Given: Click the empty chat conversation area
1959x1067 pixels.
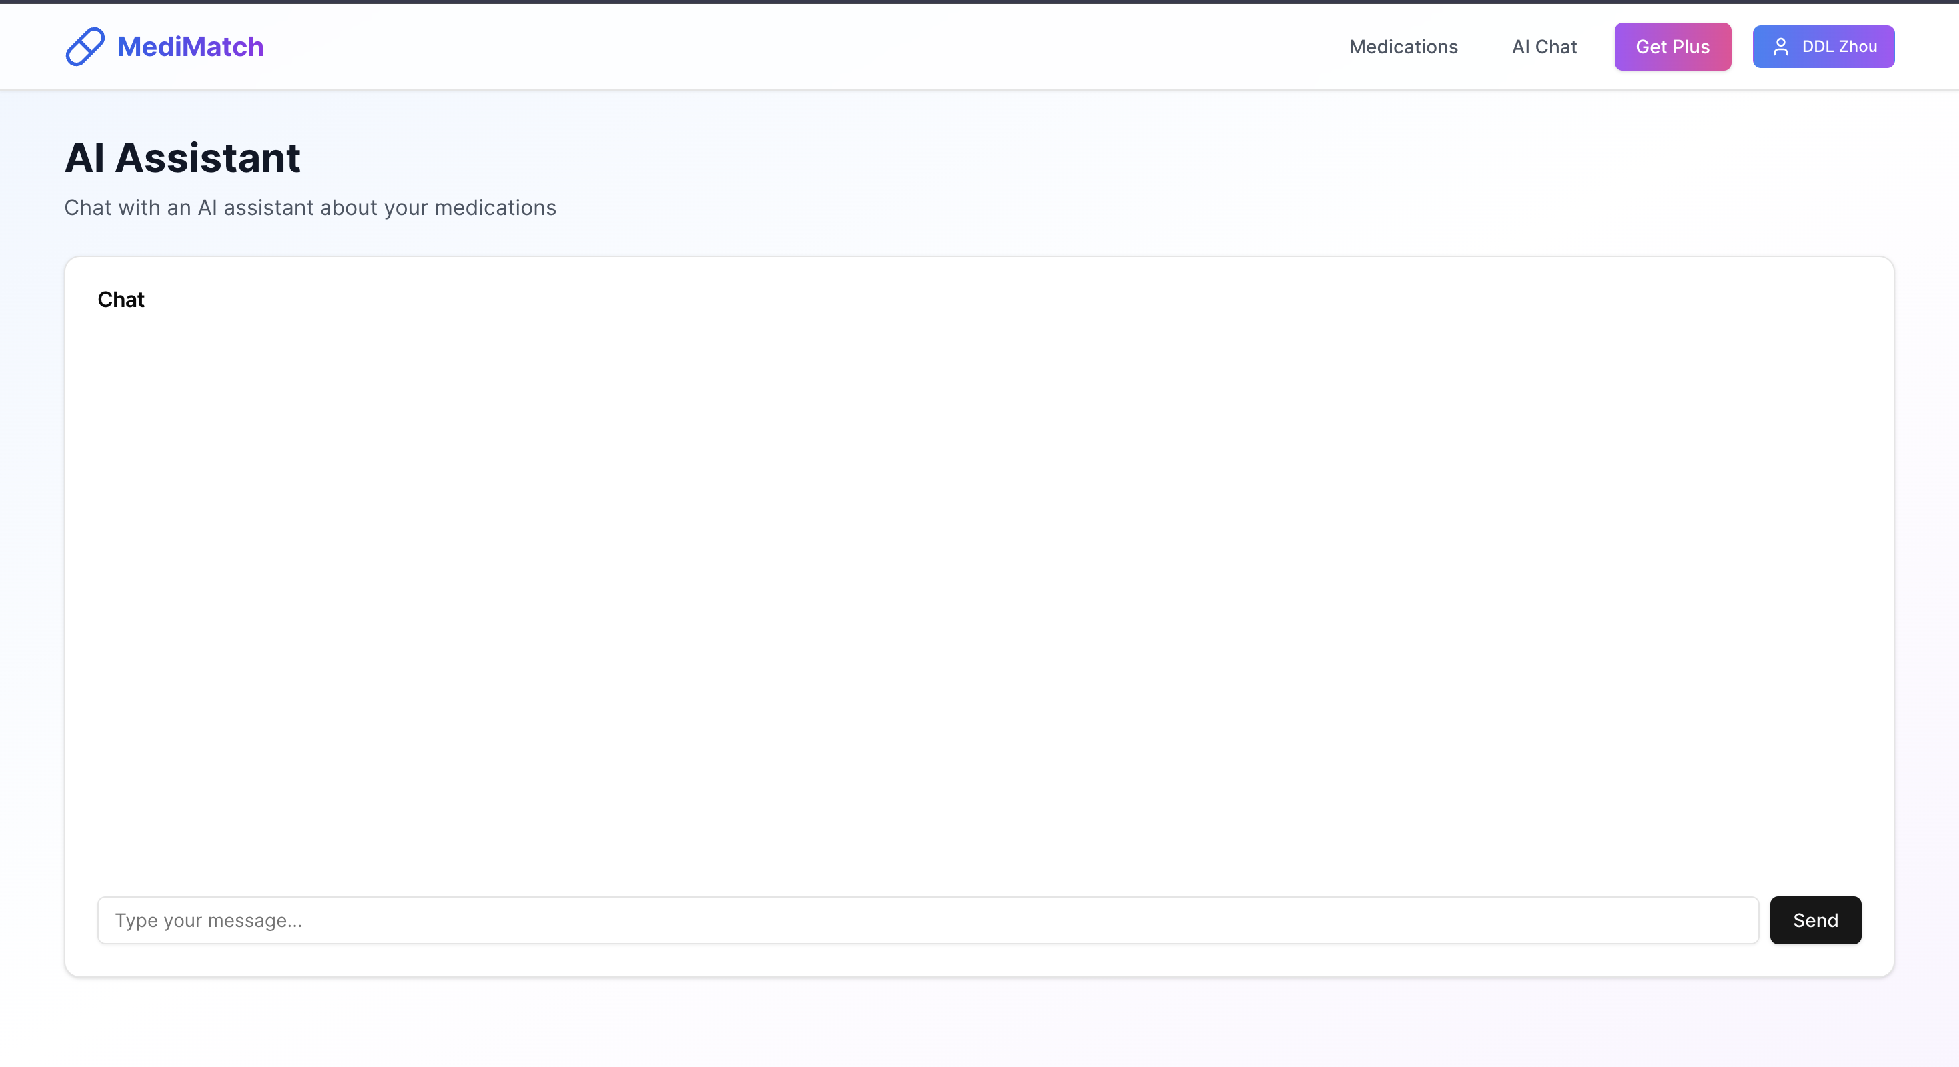Looking at the screenshot, I should pyautogui.click(x=979, y=593).
